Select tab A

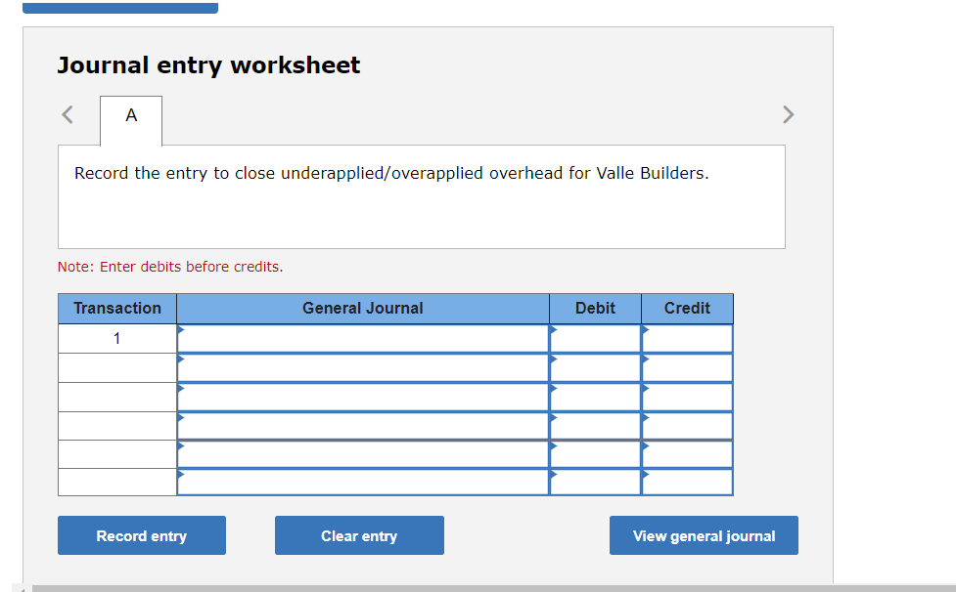[131, 120]
